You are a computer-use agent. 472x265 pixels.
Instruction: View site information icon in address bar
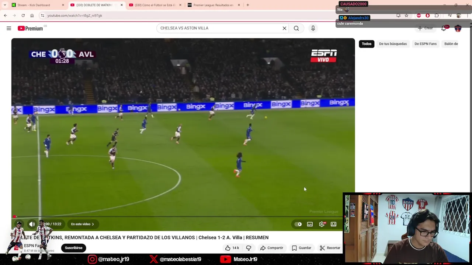(42, 15)
